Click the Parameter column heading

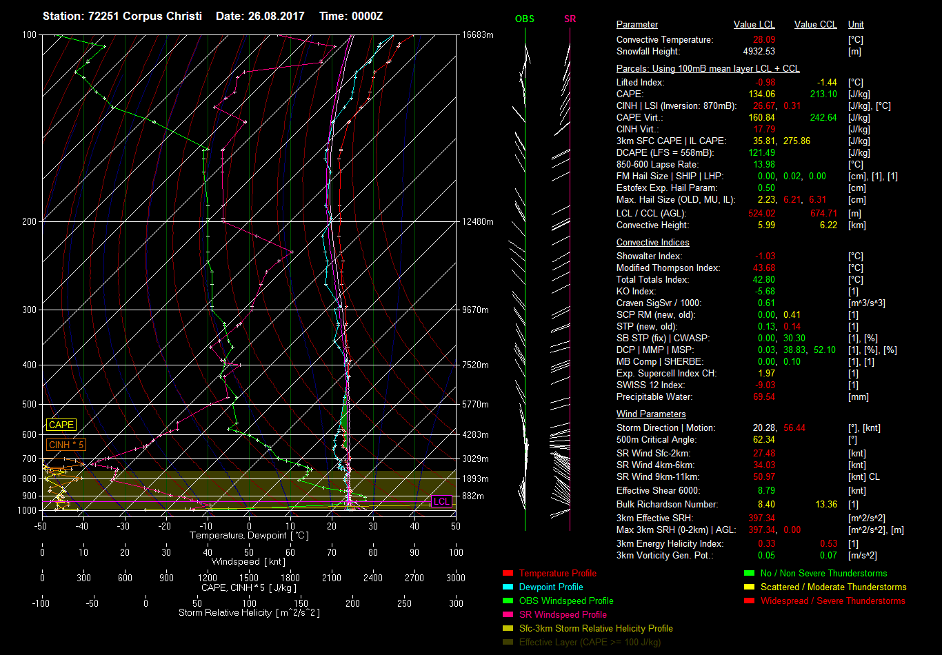[x=637, y=25]
